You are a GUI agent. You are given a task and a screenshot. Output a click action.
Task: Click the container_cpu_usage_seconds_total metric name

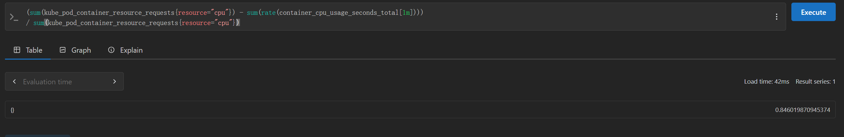[x=339, y=13]
